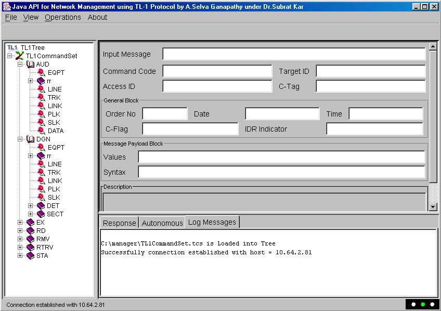The height and width of the screenshot is (311, 441).
Task: Collapse the TL1CommandSet root node
Action: [9, 56]
